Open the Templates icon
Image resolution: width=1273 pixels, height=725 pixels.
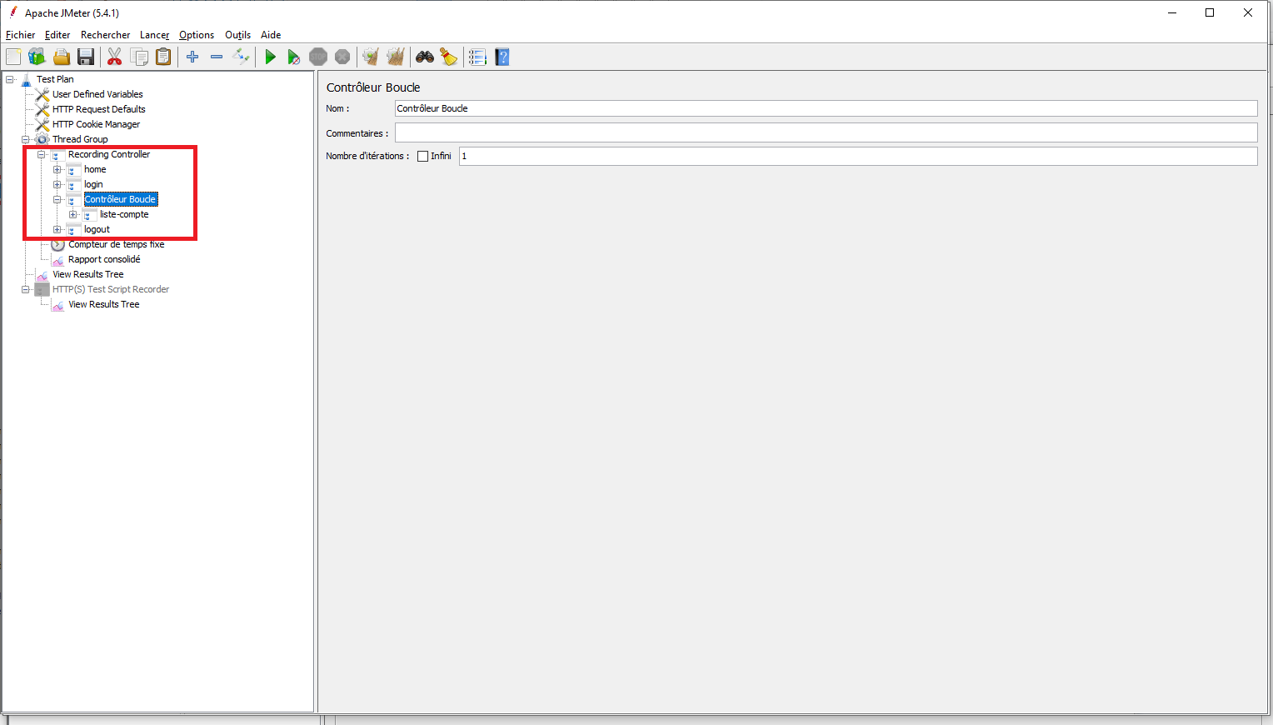tap(37, 57)
